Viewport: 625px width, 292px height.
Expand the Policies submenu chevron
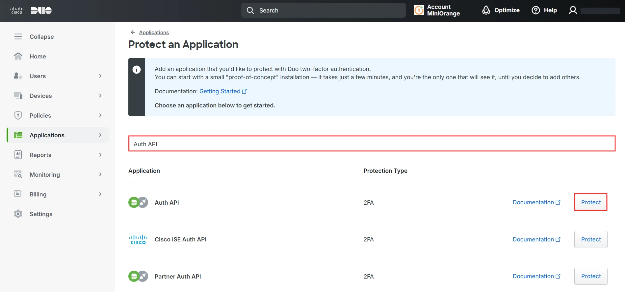pos(100,115)
